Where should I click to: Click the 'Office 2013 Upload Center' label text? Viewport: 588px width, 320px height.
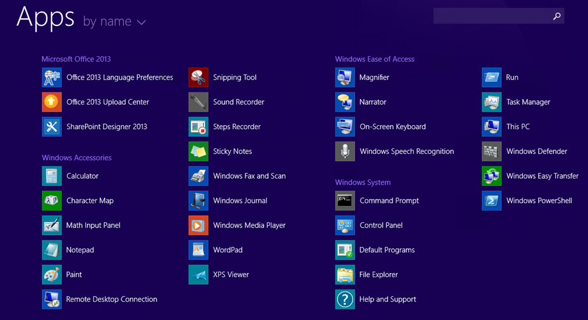(107, 102)
